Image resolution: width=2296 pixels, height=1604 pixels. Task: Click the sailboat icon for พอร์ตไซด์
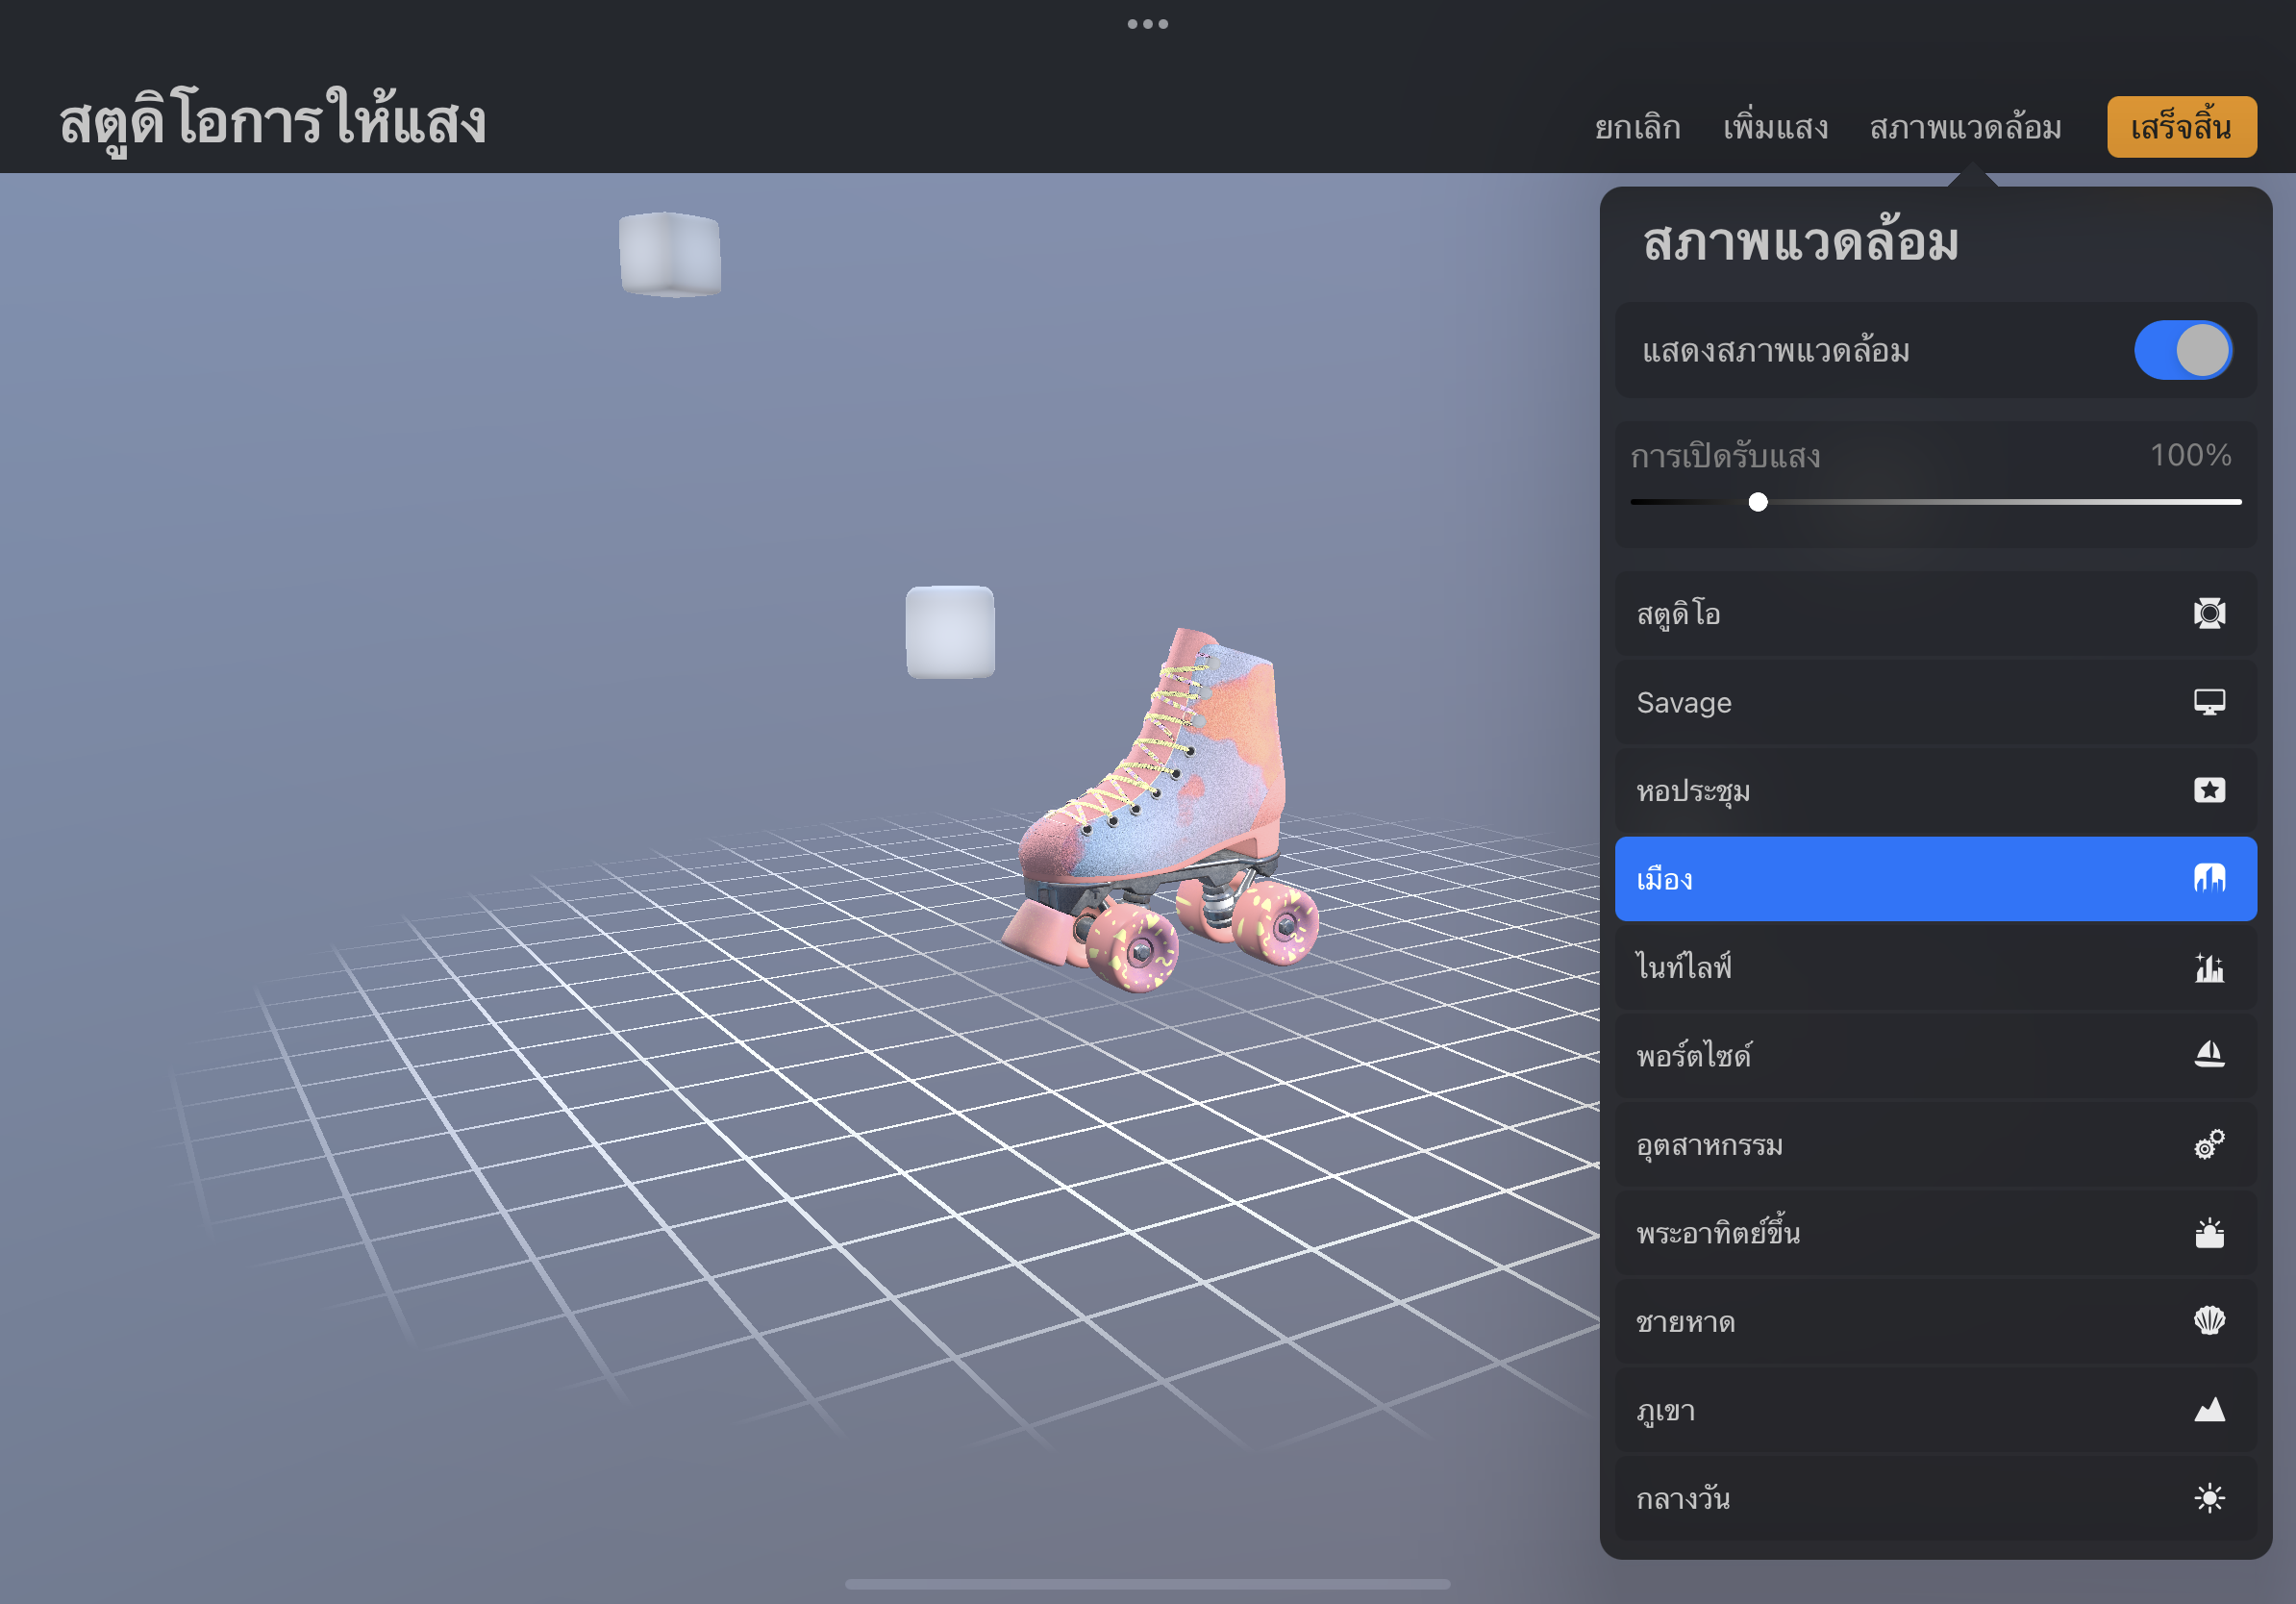click(2208, 1055)
